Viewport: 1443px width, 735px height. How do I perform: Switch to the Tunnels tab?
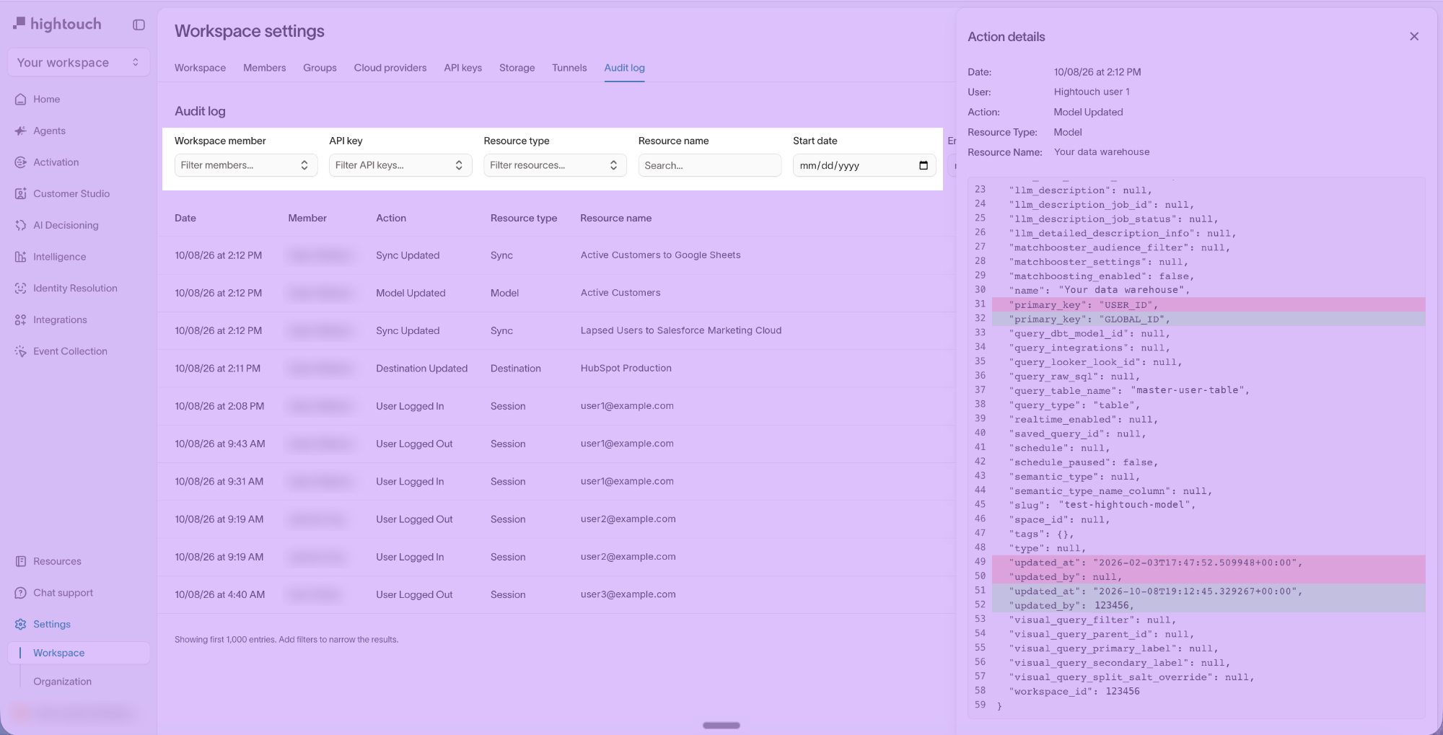569,68
